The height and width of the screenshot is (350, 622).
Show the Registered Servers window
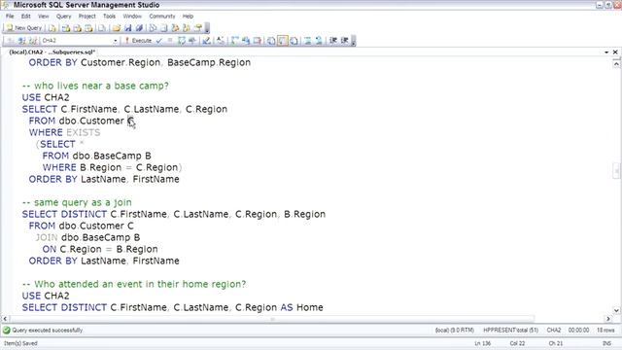(153, 28)
